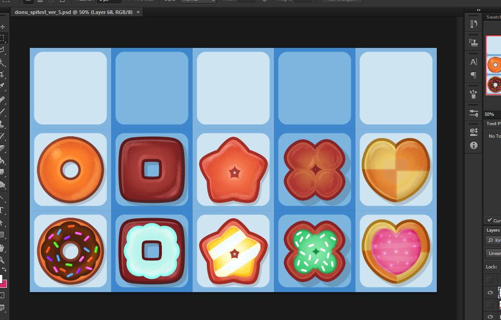Select the Rectangular Marquee tool
This screenshot has width=501, height=320.
(2, 38)
